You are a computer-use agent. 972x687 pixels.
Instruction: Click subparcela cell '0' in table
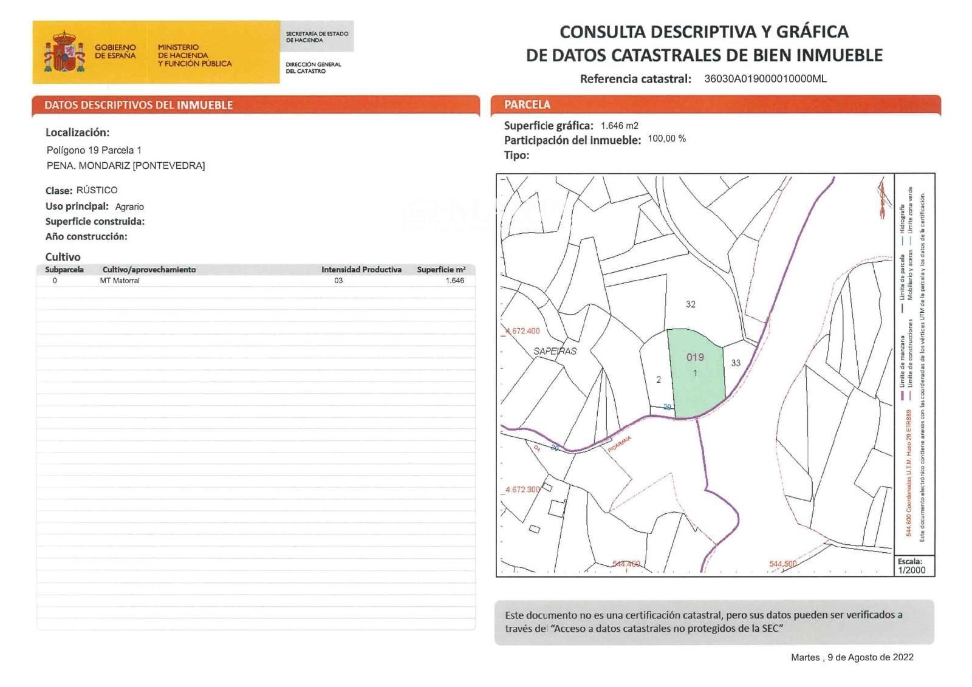tap(55, 281)
